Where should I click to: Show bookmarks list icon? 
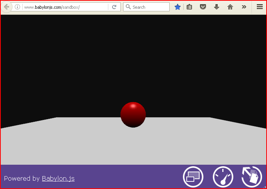tap(189, 7)
